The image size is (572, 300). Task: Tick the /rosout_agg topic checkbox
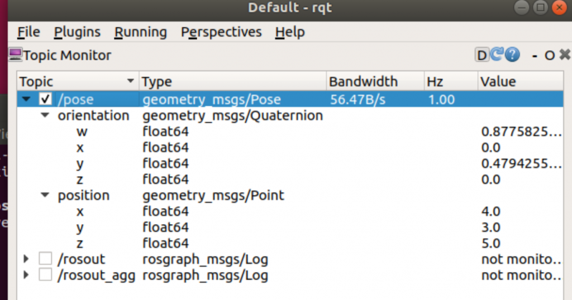coord(45,275)
